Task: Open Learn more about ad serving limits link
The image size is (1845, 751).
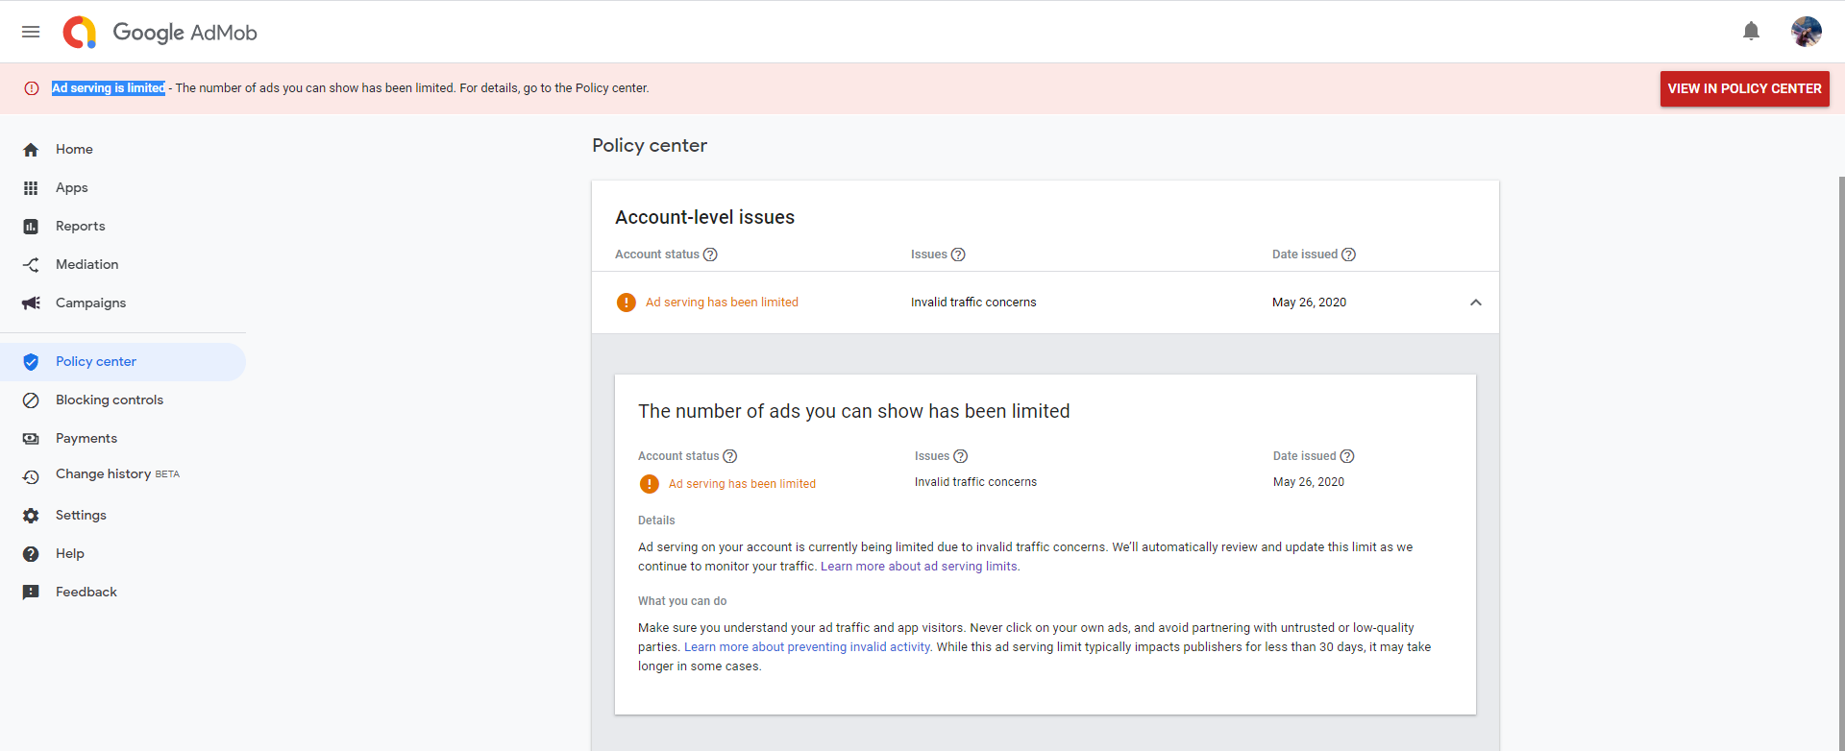Action: [919, 567]
